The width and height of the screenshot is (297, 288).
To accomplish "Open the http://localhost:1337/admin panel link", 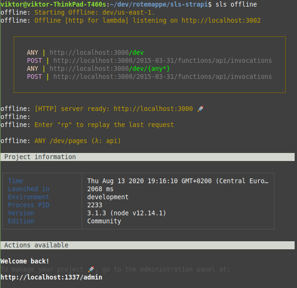I will pos(51,277).
